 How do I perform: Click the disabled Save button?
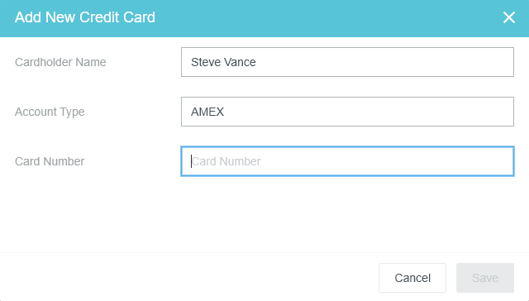[x=485, y=278]
